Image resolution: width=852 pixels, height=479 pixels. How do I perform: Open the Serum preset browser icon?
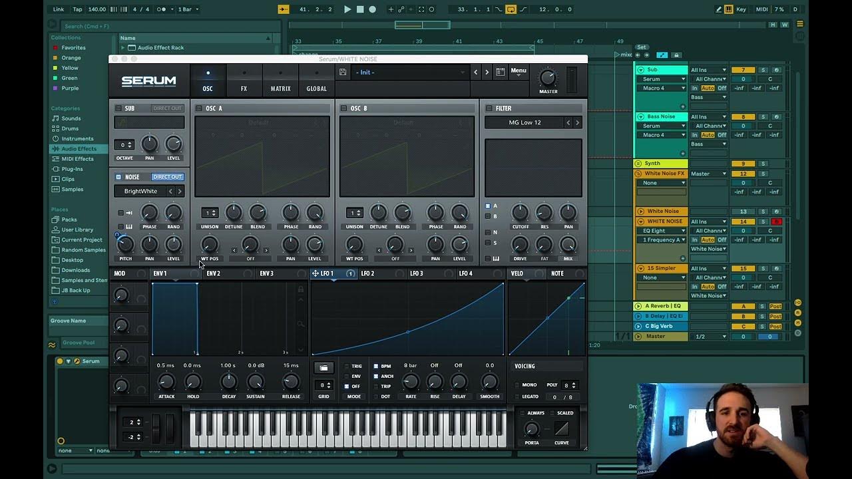click(x=500, y=72)
